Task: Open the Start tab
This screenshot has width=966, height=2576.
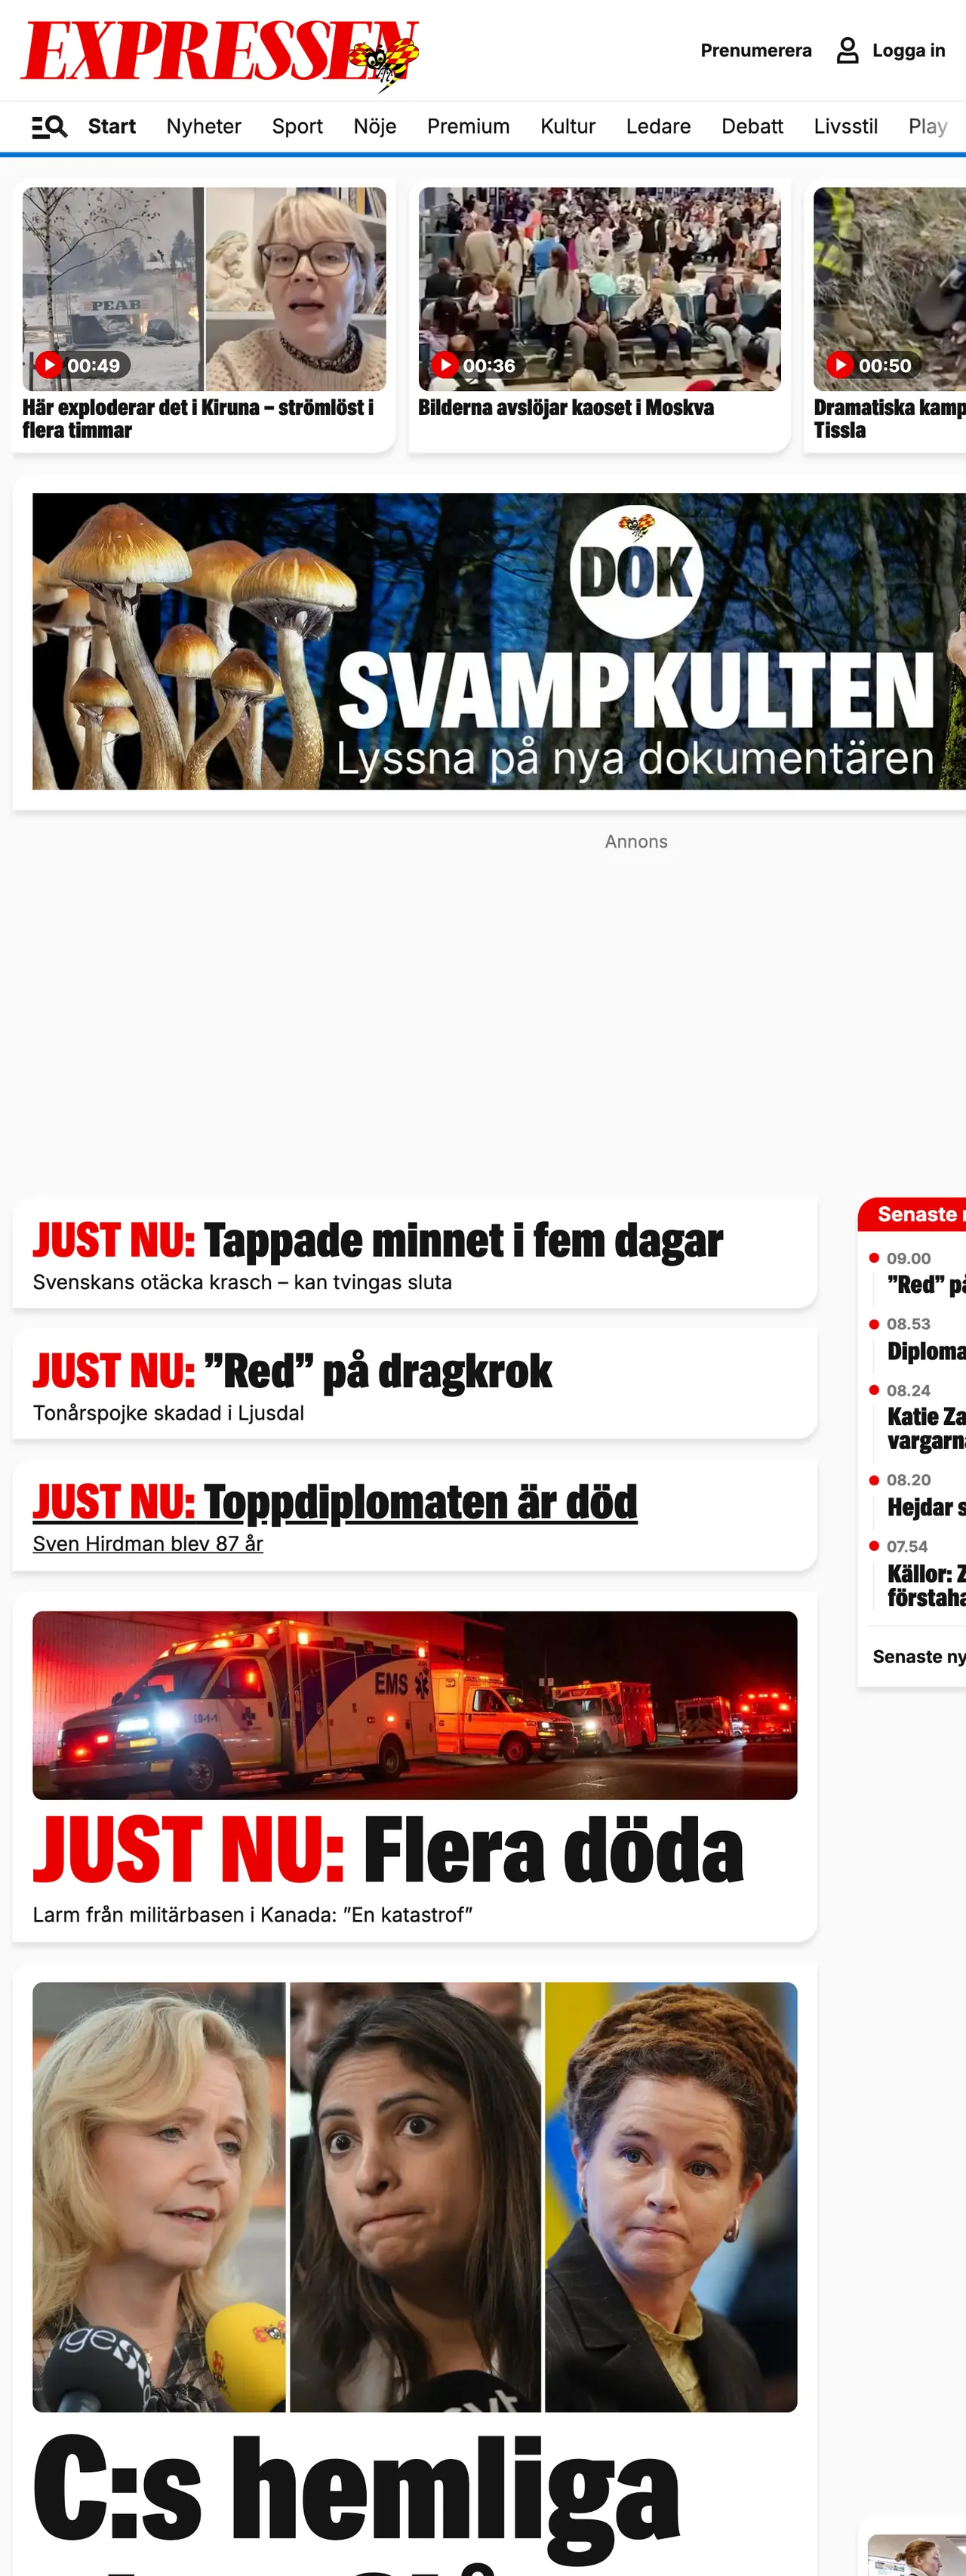Action: [x=112, y=127]
